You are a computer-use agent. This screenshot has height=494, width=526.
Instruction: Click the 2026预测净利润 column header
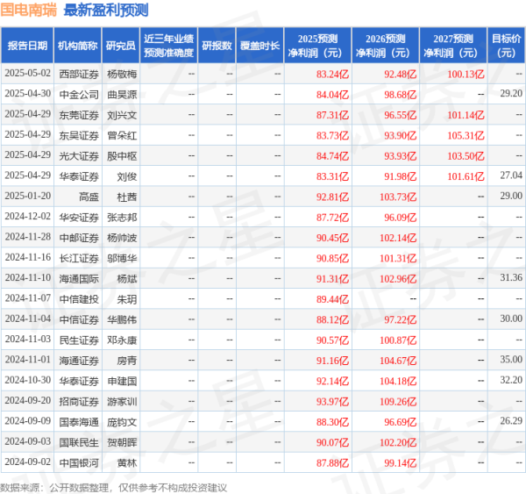pyautogui.click(x=386, y=46)
